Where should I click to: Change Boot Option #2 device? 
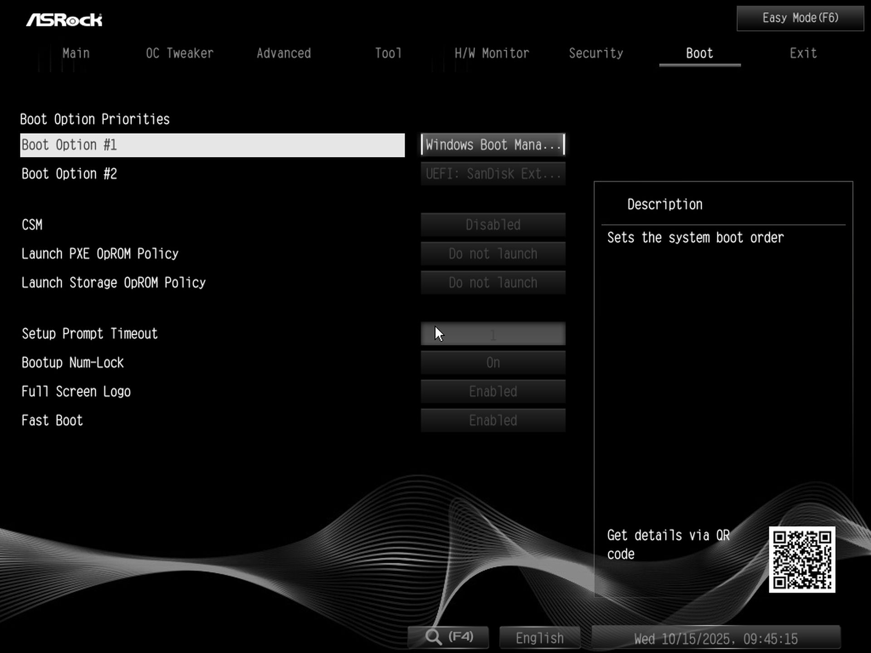pos(493,174)
